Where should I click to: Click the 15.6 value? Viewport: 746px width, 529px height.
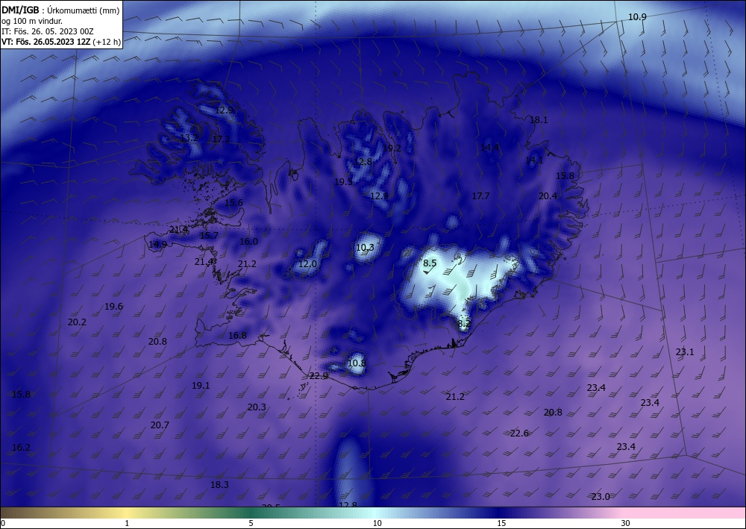click(x=233, y=203)
